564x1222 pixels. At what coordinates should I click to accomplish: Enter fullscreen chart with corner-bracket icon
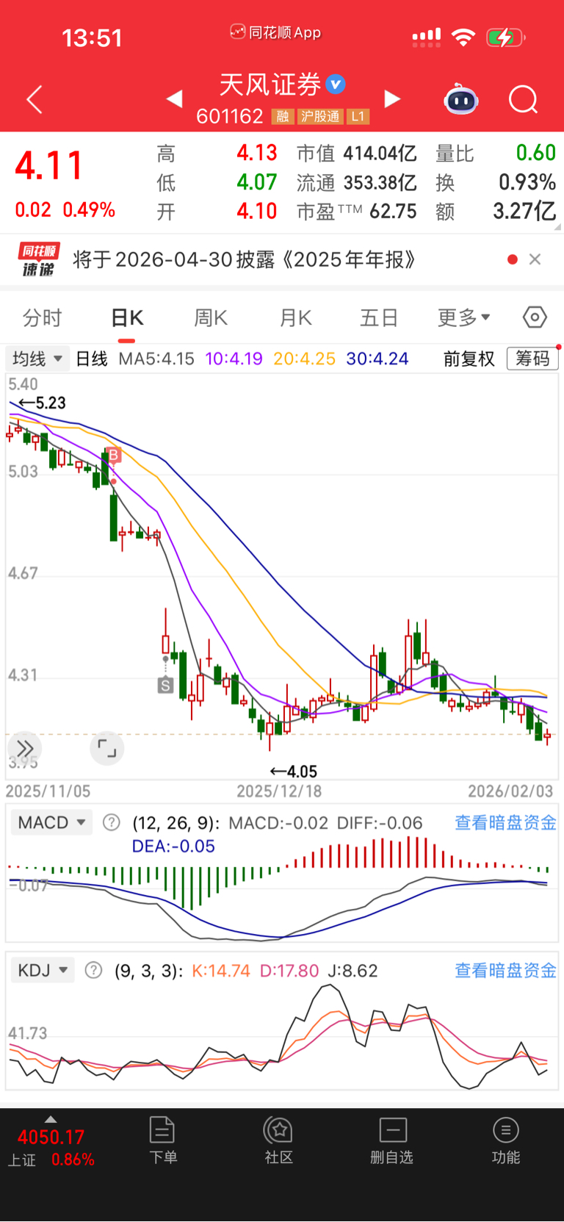pos(107,749)
